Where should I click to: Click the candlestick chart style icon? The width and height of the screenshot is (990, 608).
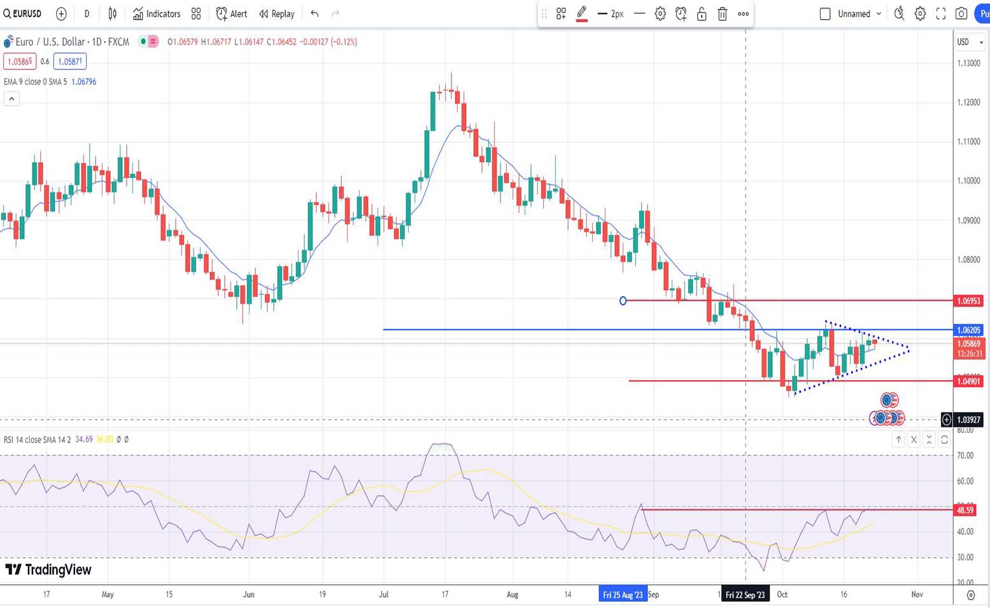tap(113, 13)
